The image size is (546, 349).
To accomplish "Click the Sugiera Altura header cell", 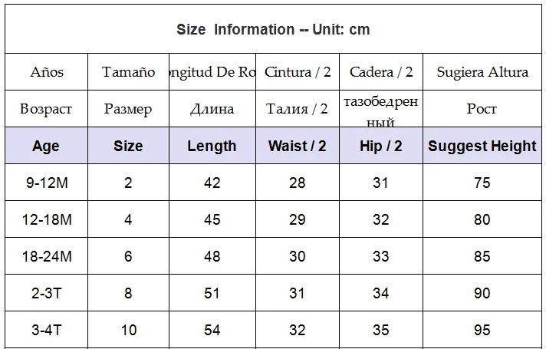I will tap(482, 72).
